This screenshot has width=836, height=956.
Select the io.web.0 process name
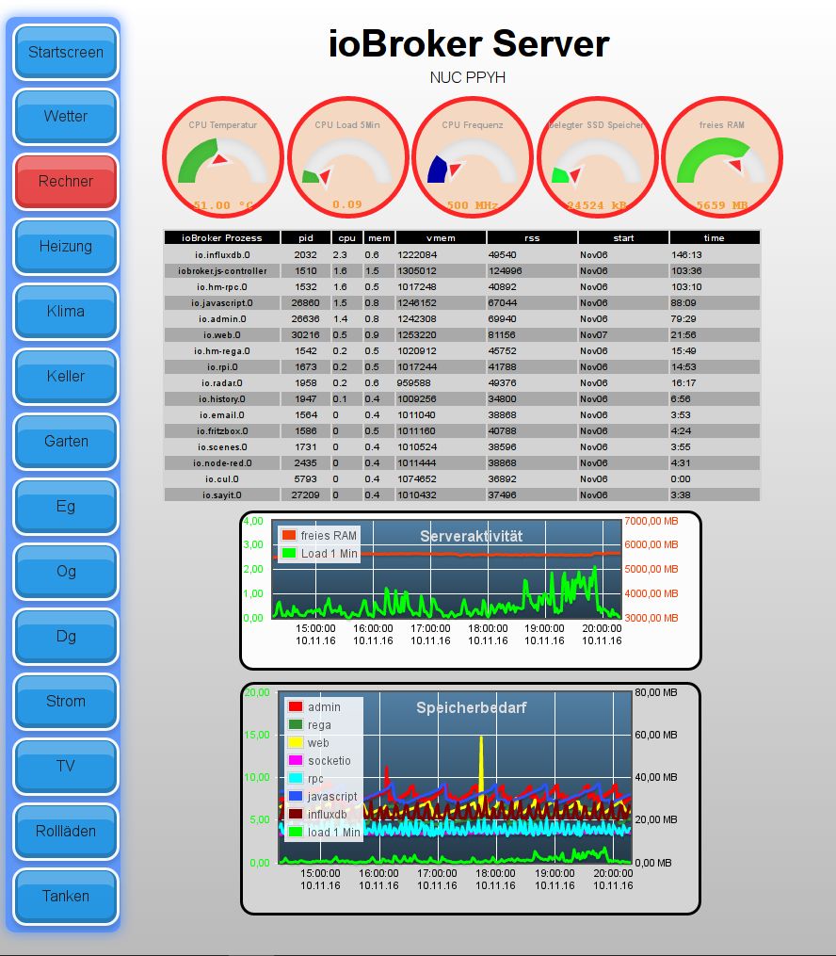222,334
